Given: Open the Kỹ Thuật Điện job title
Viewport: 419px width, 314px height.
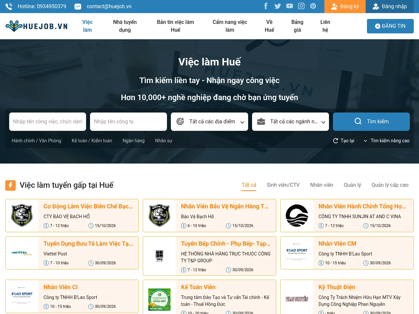Looking at the screenshot, I should pos(337,287).
